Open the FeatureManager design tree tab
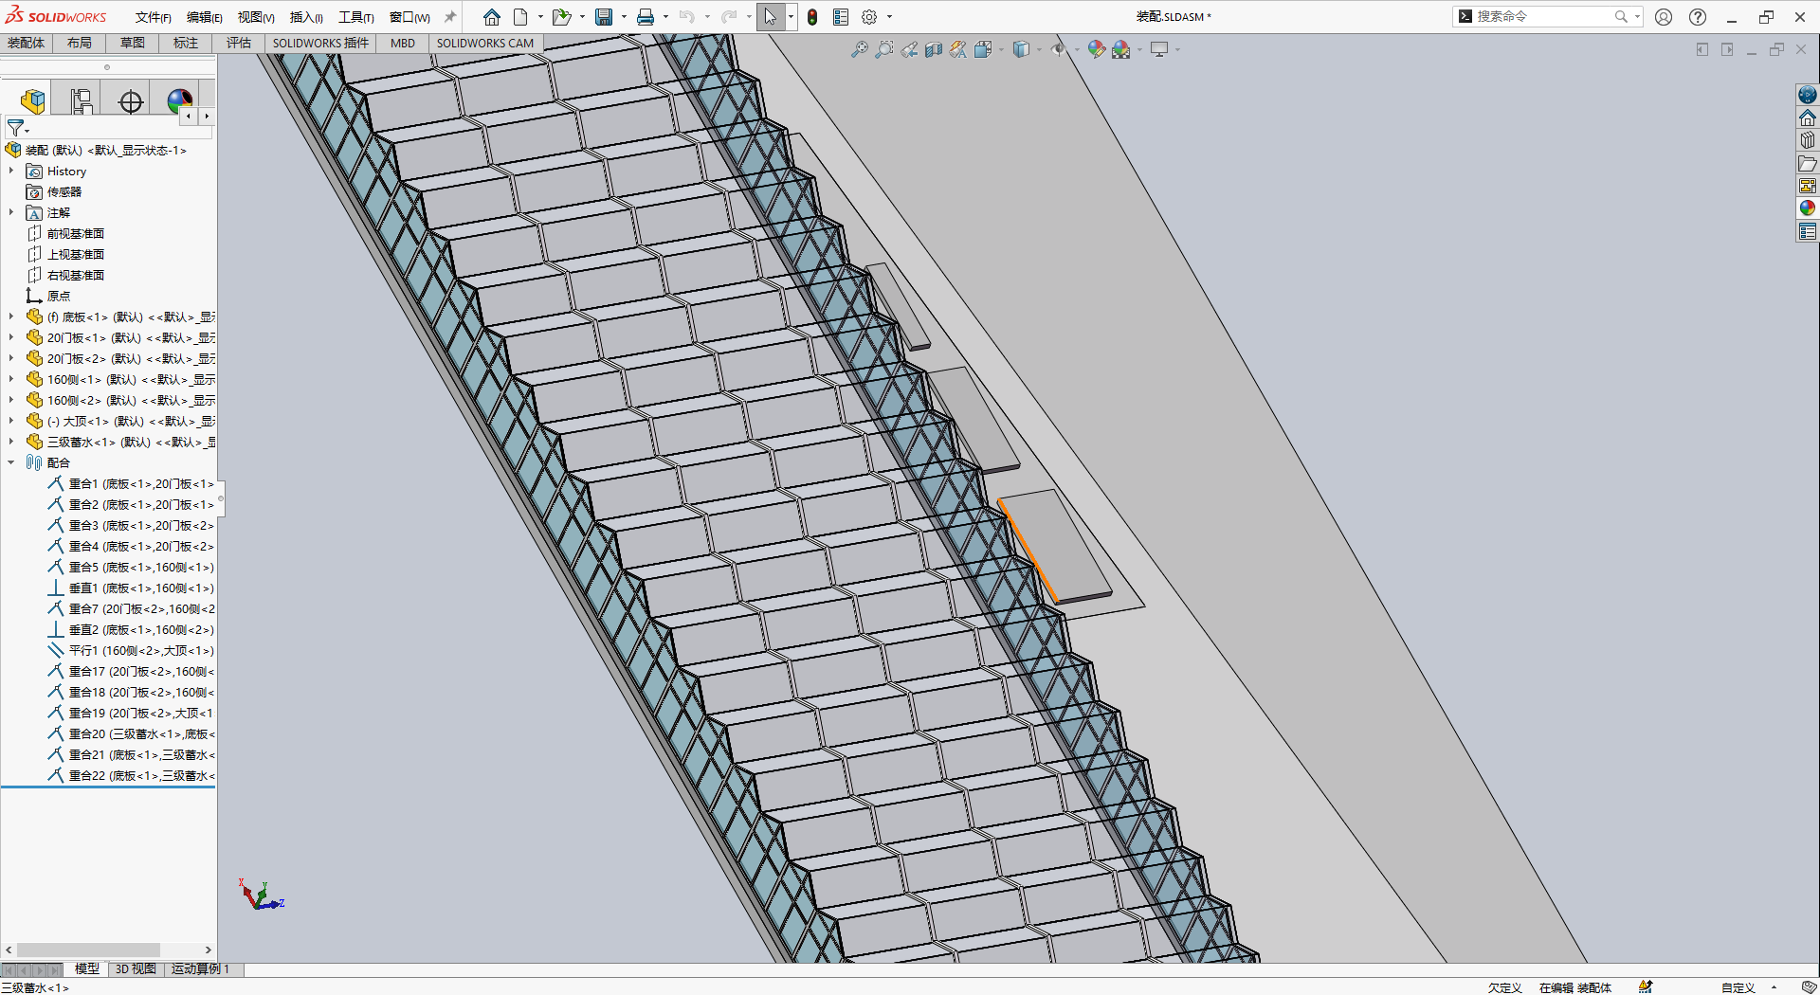The height and width of the screenshot is (995, 1820). tap(33, 100)
